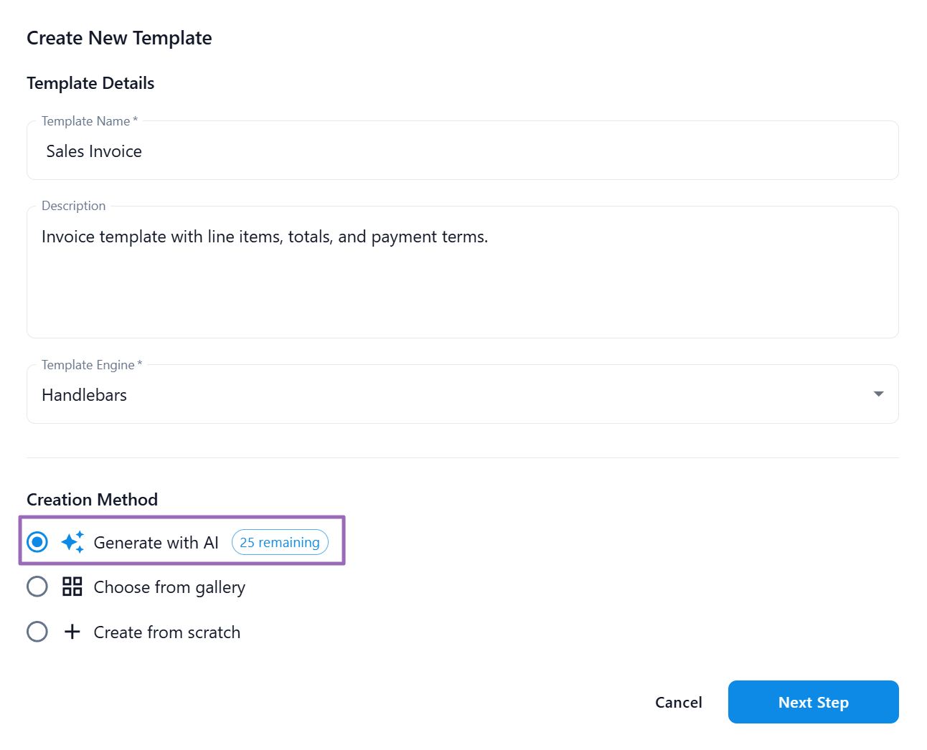Click the Create New Template heading
927x750 pixels.
(119, 37)
